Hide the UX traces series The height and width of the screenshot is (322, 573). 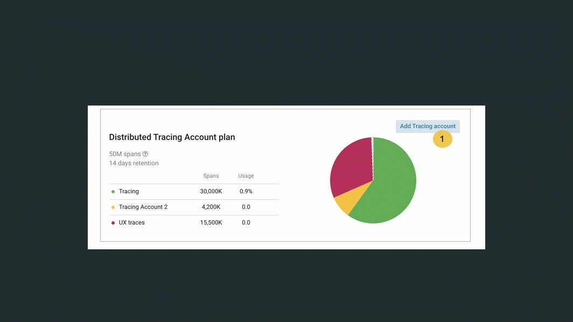coord(132,222)
